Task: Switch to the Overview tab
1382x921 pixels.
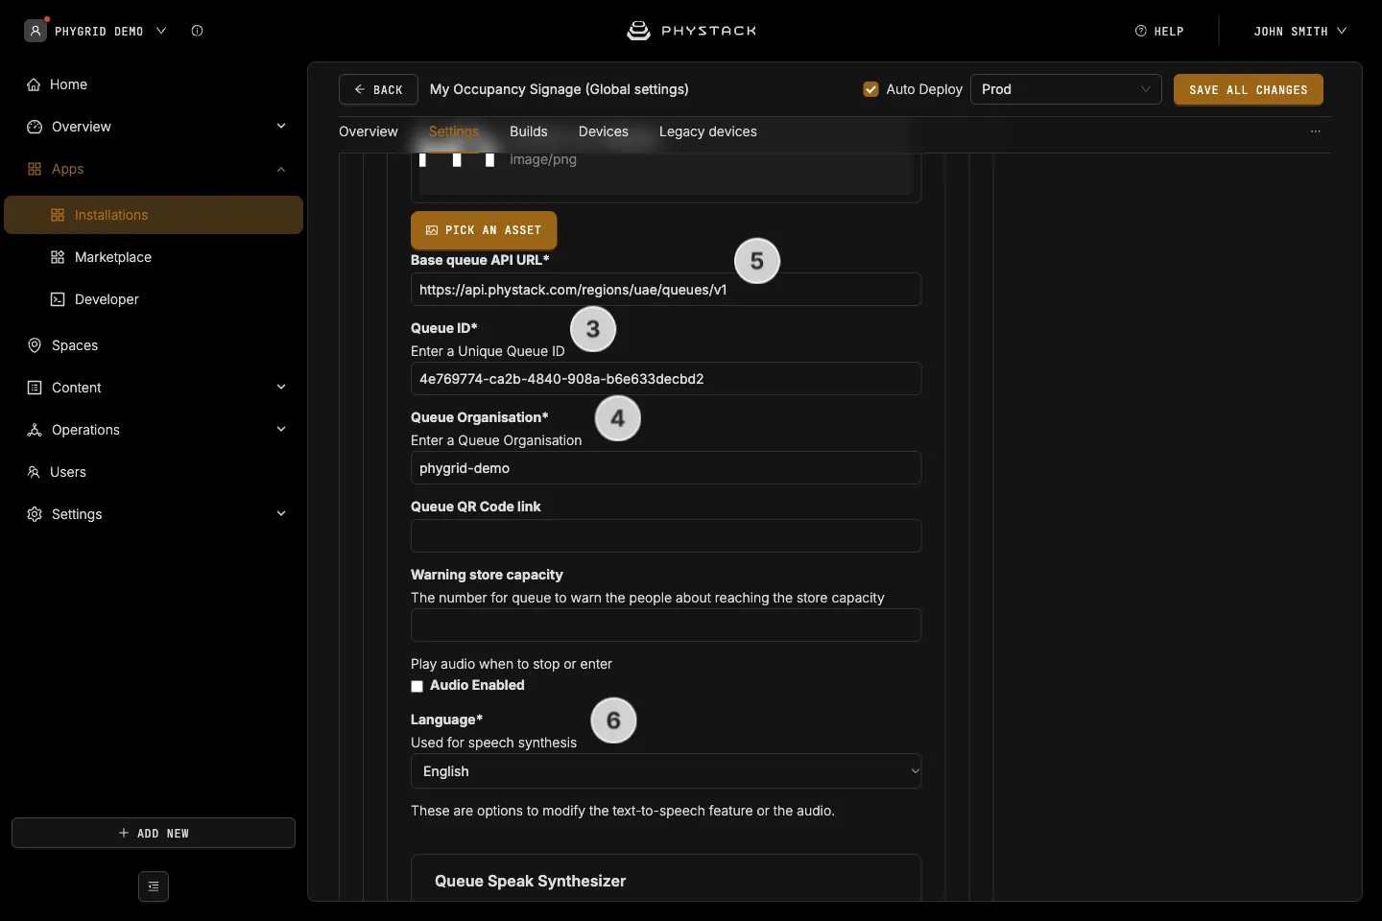Action: [369, 131]
